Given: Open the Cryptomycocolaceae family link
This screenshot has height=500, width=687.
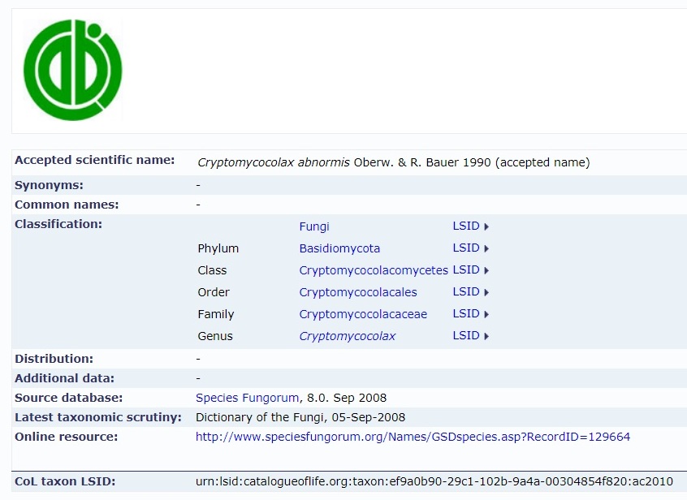Looking at the screenshot, I should [363, 314].
